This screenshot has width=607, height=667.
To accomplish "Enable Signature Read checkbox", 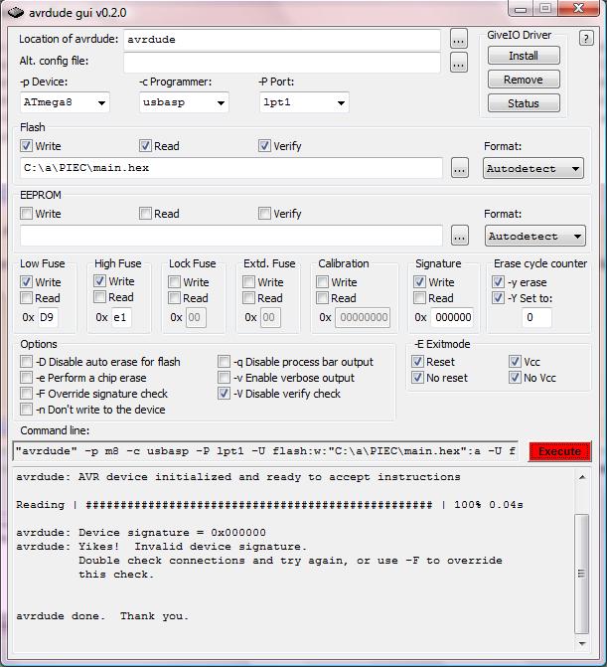I will tap(419, 298).
